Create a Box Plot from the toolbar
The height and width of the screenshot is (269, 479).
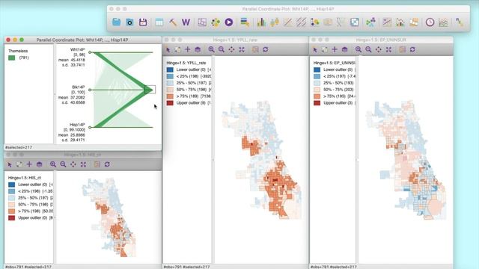(x=275, y=22)
